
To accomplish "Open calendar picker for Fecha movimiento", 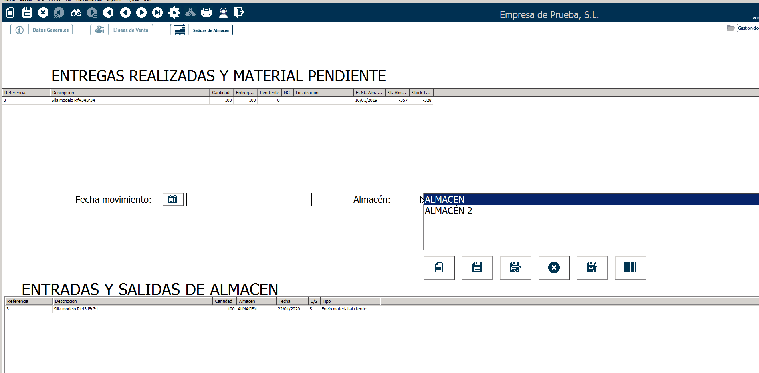I will click(173, 199).
